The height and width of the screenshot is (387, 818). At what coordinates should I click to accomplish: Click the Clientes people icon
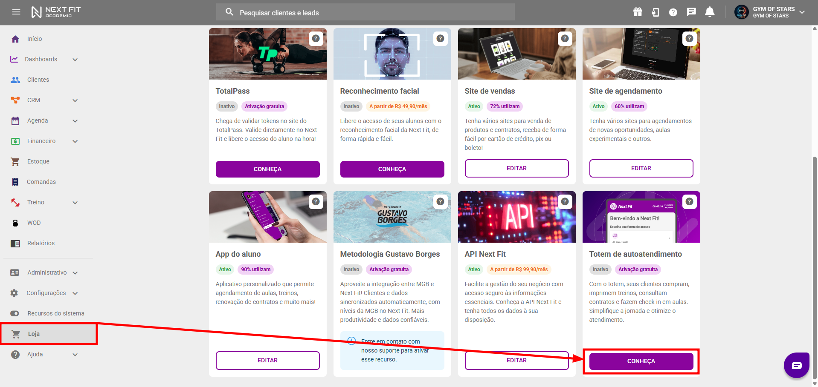coord(15,80)
